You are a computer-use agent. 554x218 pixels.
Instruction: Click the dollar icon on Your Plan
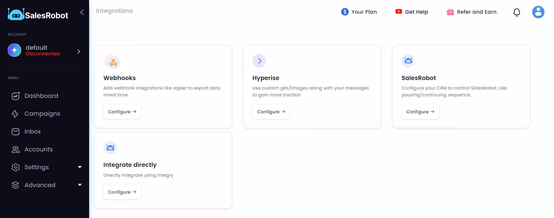[x=345, y=12]
